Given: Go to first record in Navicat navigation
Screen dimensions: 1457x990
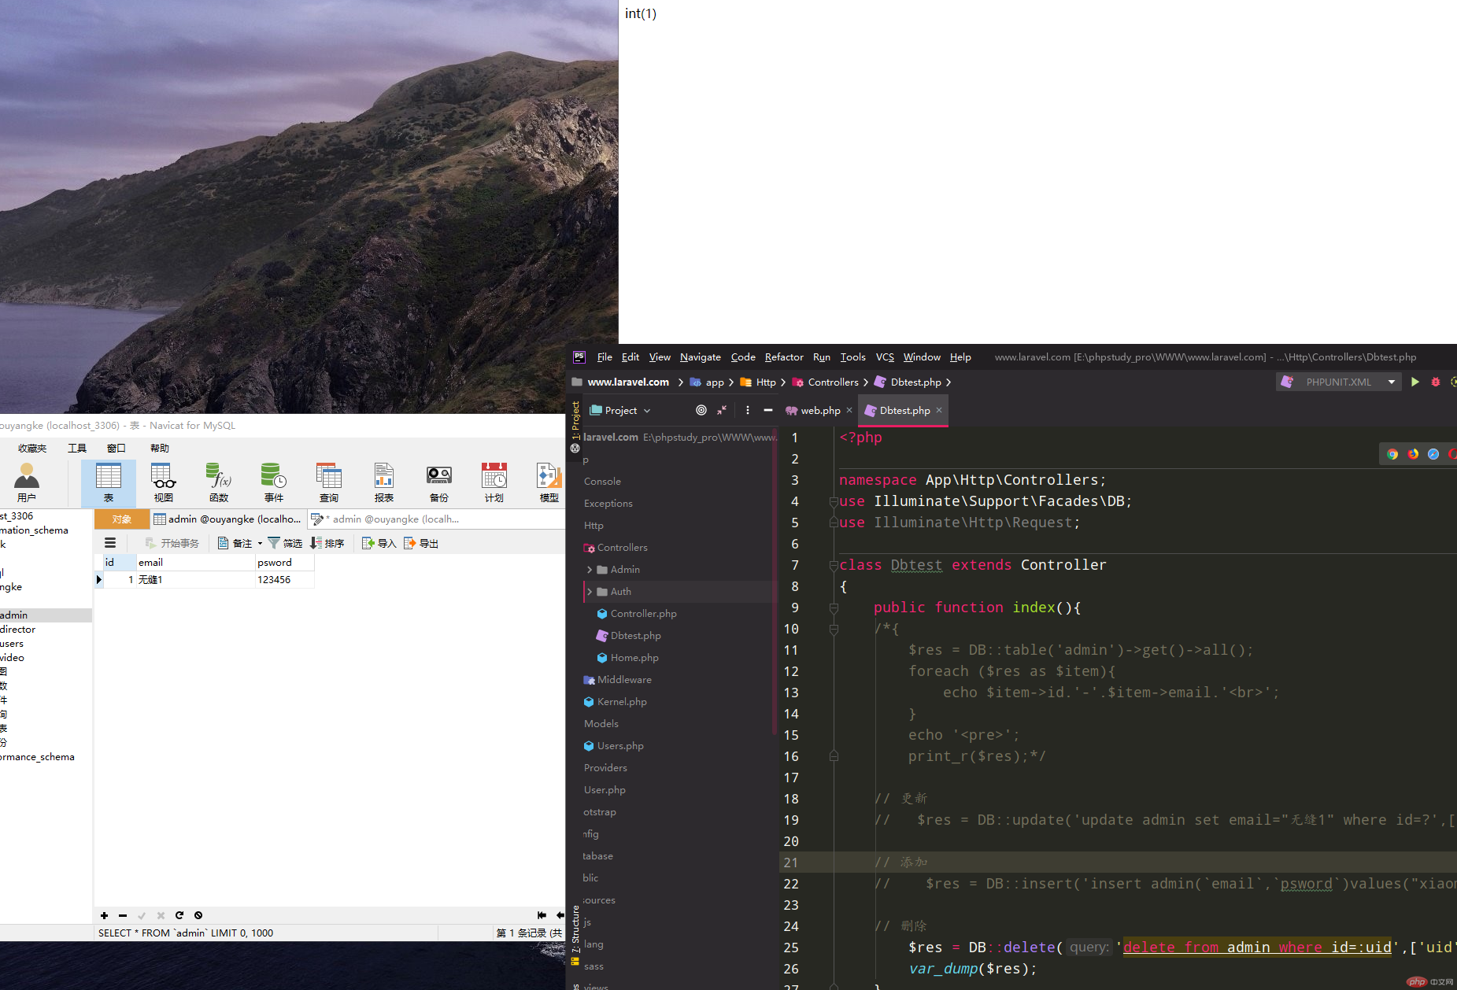Looking at the screenshot, I should coord(542,915).
